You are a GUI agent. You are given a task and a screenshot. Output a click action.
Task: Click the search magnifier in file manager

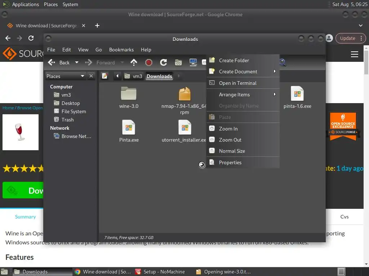click(283, 63)
